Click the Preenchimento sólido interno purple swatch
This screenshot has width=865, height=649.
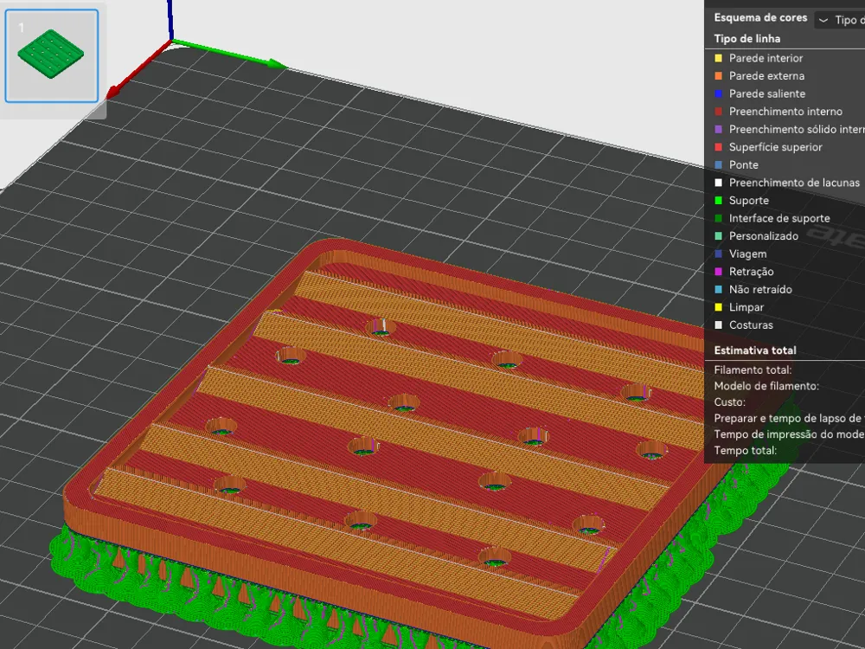point(718,129)
